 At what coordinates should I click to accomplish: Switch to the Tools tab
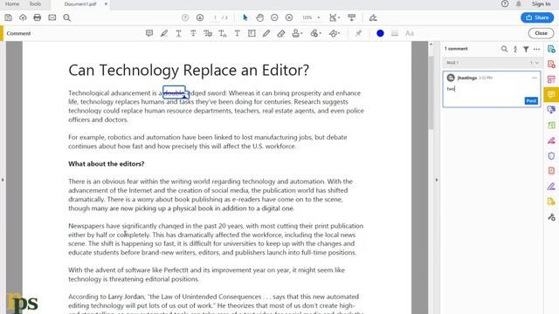click(35, 3)
